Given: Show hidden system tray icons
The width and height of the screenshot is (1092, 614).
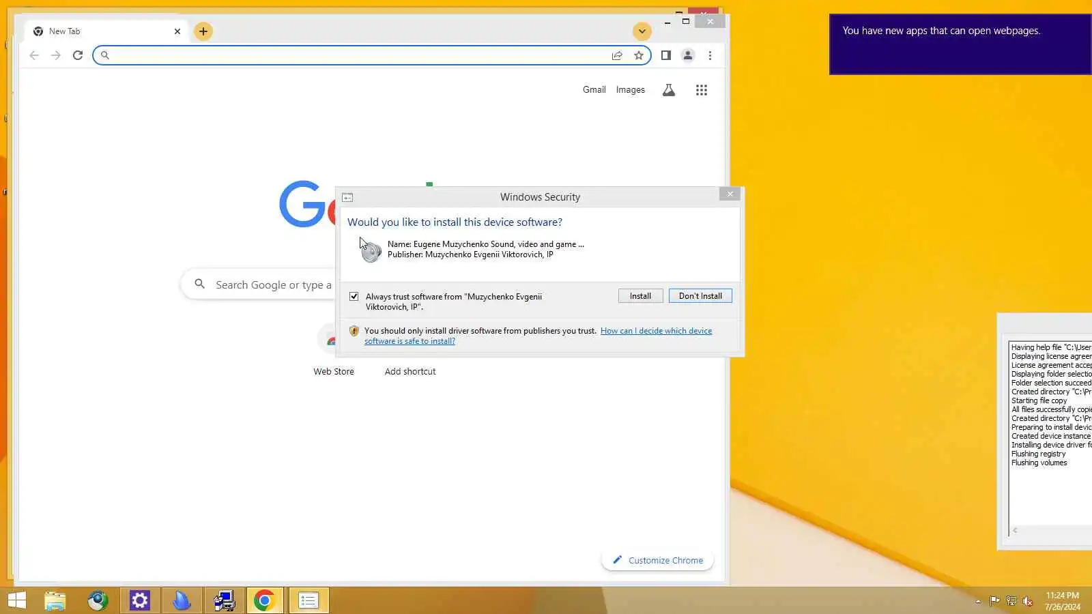Looking at the screenshot, I should [x=978, y=601].
